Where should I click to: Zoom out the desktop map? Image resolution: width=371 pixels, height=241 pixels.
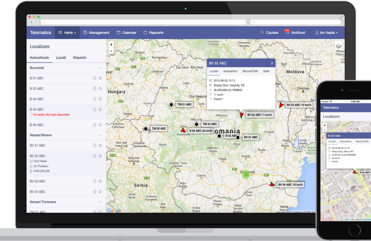click(111, 51)
